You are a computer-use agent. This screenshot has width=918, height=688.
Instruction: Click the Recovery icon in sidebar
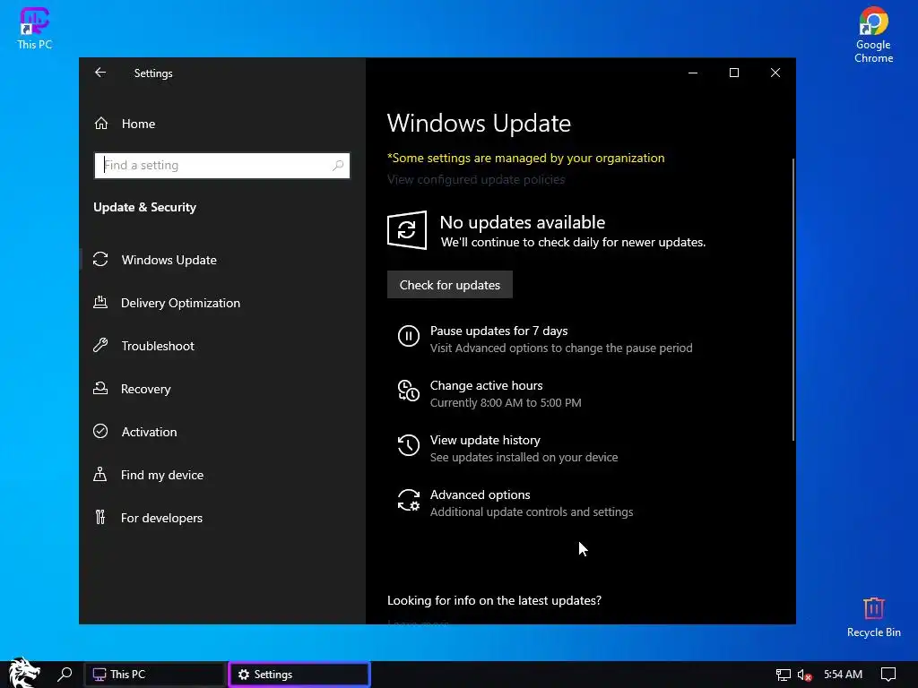[100, 389]
